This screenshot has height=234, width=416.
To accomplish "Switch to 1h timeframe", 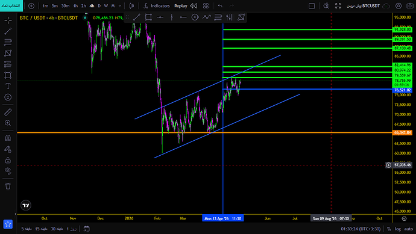I will (x=75, y=6).
